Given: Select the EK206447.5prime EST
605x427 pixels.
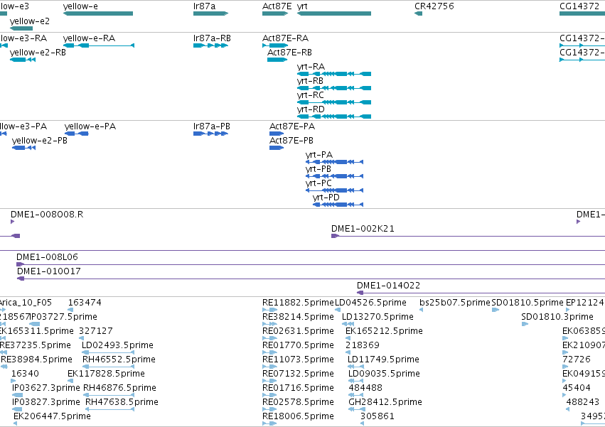Looking at the screenshot, I should pyautogui.click(x=52, y=416).
